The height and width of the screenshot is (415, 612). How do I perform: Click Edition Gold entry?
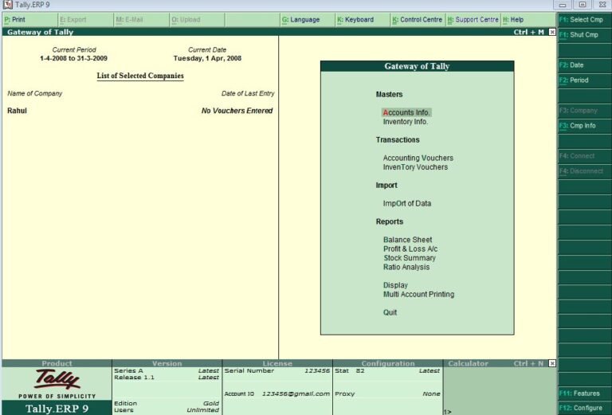167,403
